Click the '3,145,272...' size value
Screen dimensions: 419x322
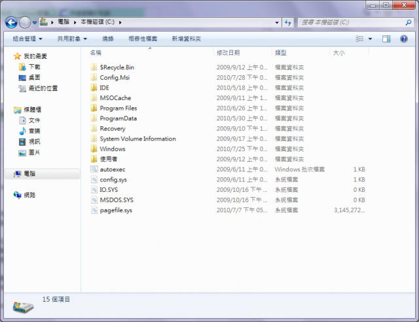coord(349,210)
